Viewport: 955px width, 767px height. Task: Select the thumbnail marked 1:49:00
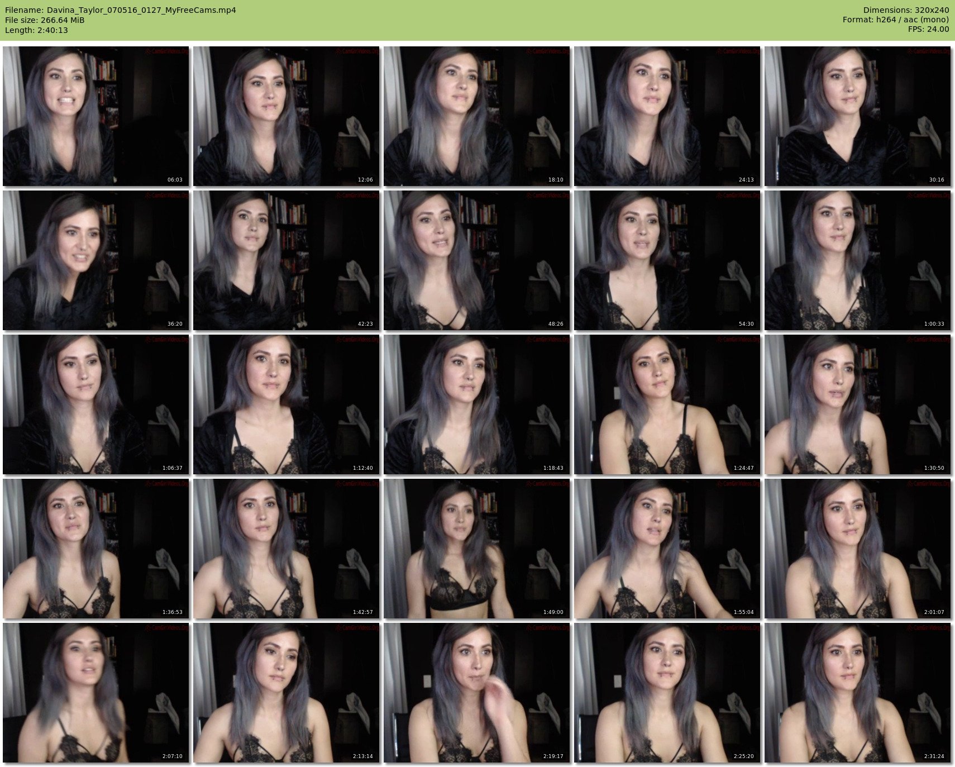(476, 549)
